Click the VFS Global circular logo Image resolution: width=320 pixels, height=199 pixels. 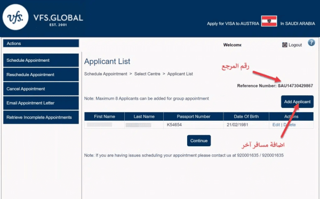coord(15,17)
